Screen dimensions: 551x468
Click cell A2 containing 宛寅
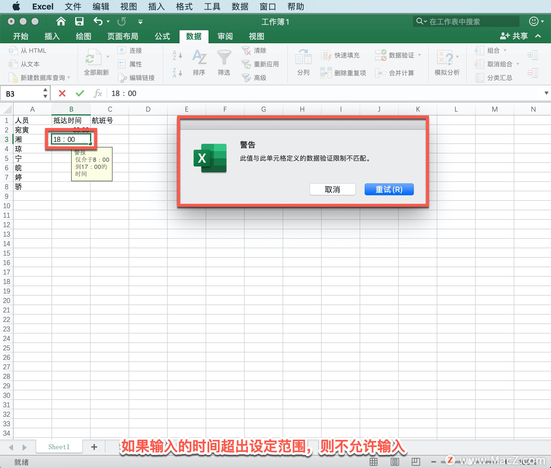[x=32, y=130]
